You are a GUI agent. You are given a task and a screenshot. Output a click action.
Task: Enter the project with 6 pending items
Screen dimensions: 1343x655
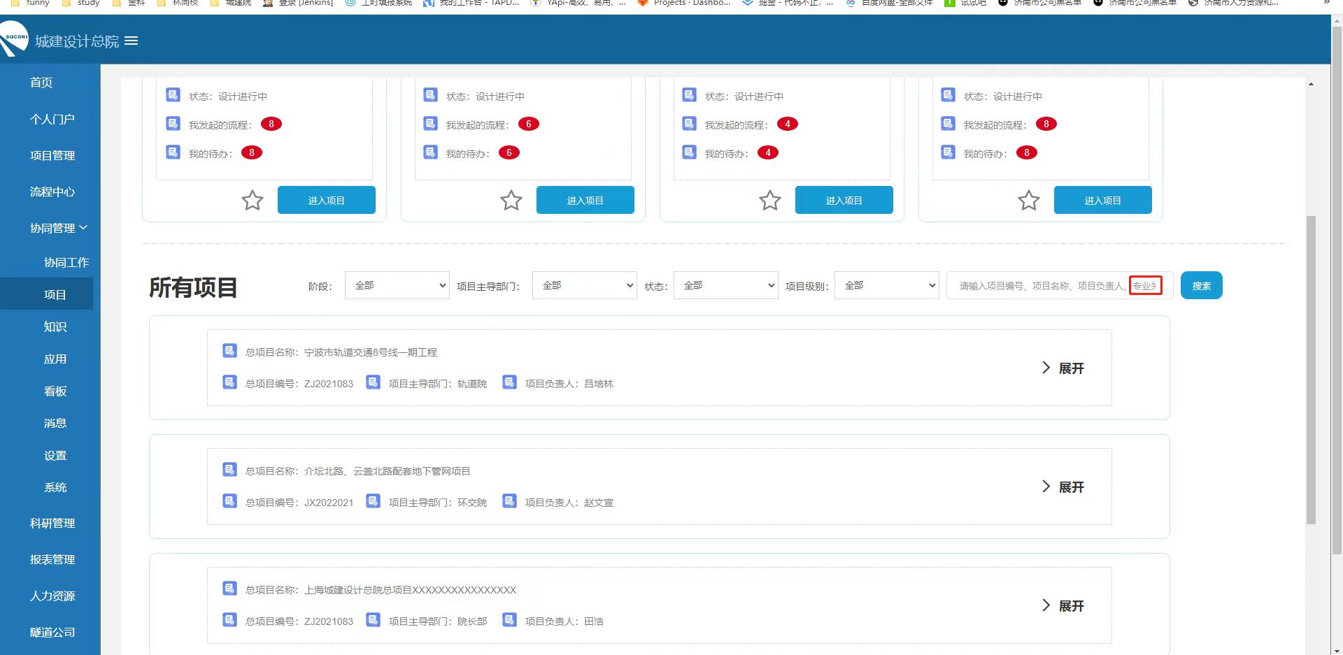click(585, 200)
